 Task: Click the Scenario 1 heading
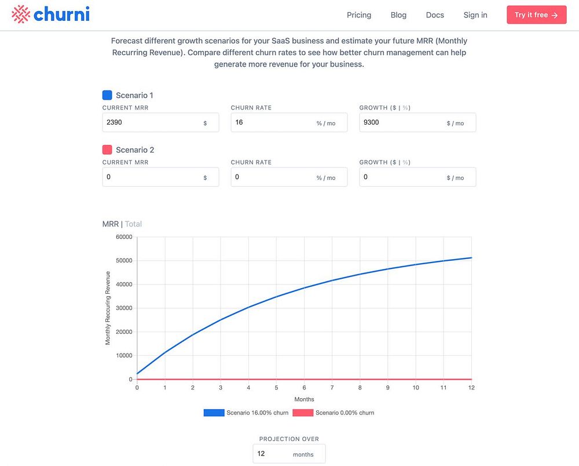[134, 95]
